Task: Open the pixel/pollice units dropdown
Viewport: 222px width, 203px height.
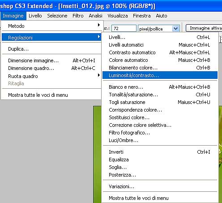Action: [x=175, y=28]
